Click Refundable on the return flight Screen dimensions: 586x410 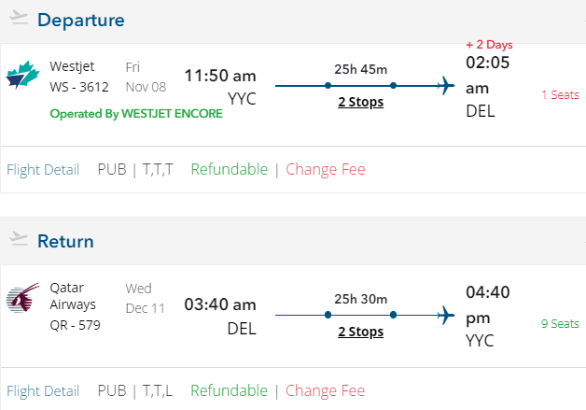[x=229, y=390]
